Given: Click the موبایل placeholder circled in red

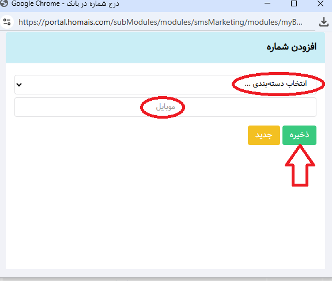Looking at the screenshot, I should pos(165,107).
